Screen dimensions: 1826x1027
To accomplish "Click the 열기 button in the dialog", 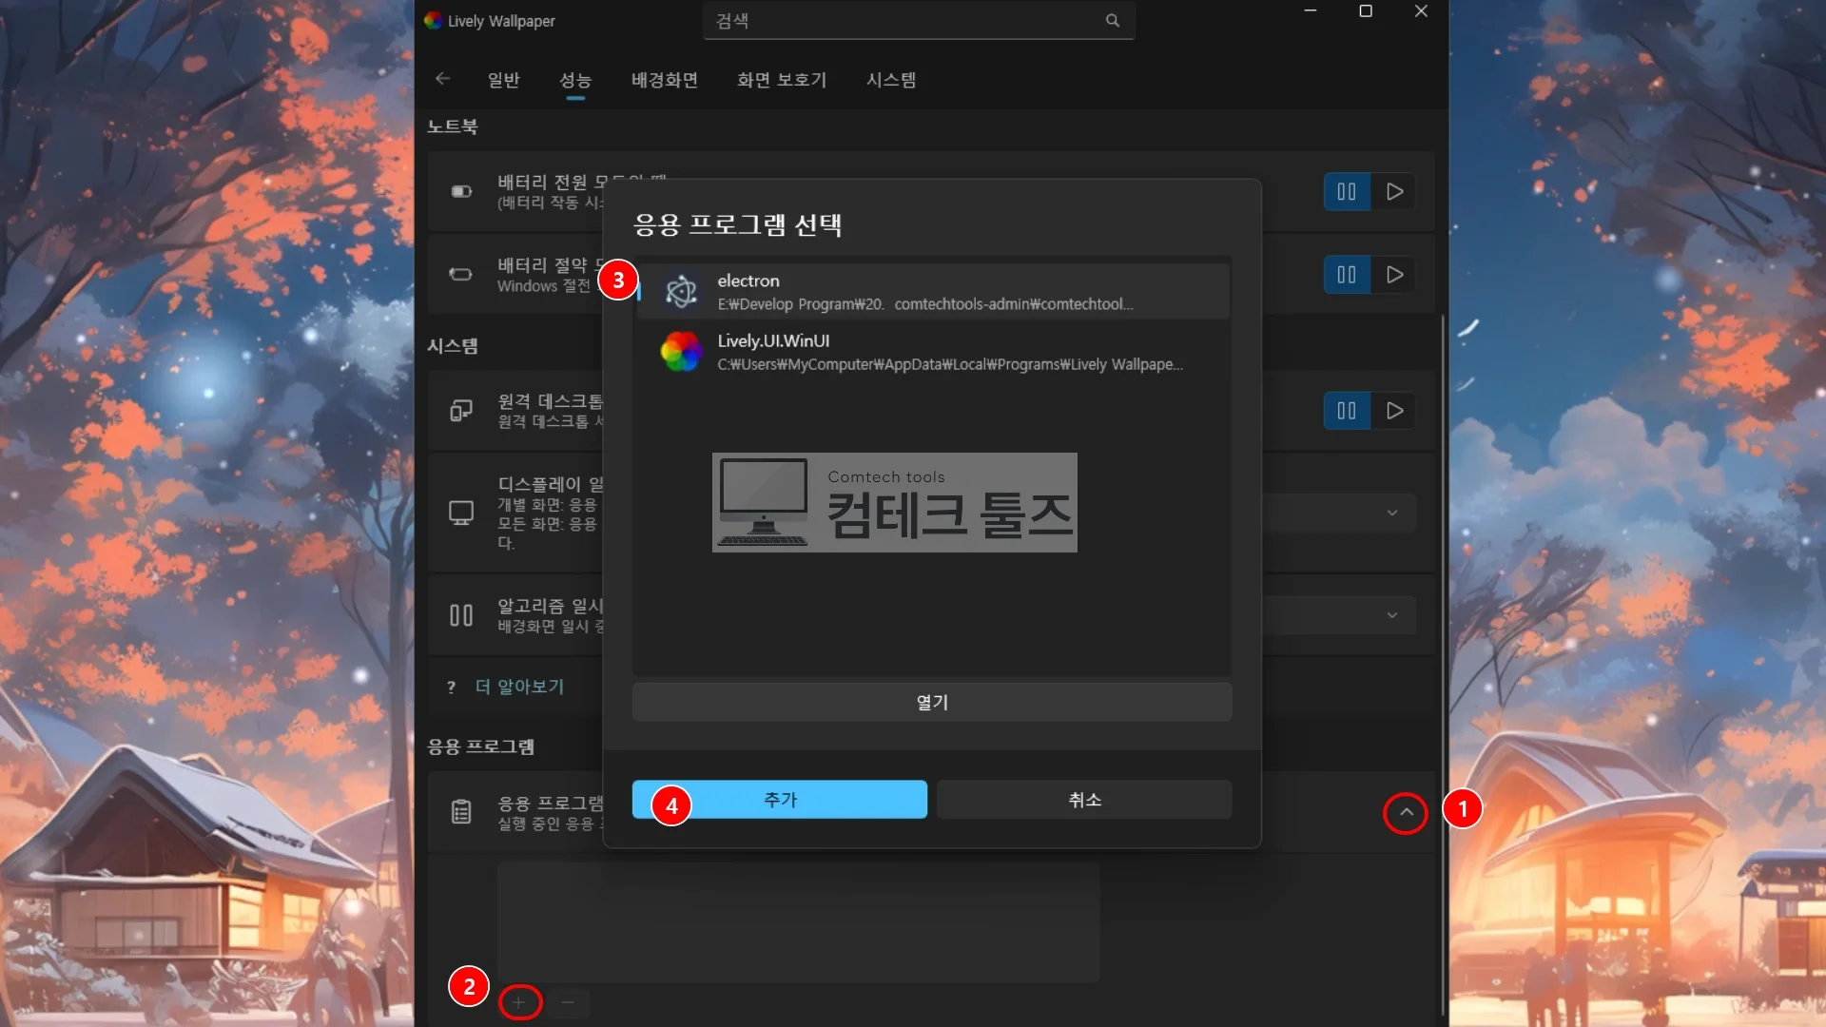I will pos(932,702).
